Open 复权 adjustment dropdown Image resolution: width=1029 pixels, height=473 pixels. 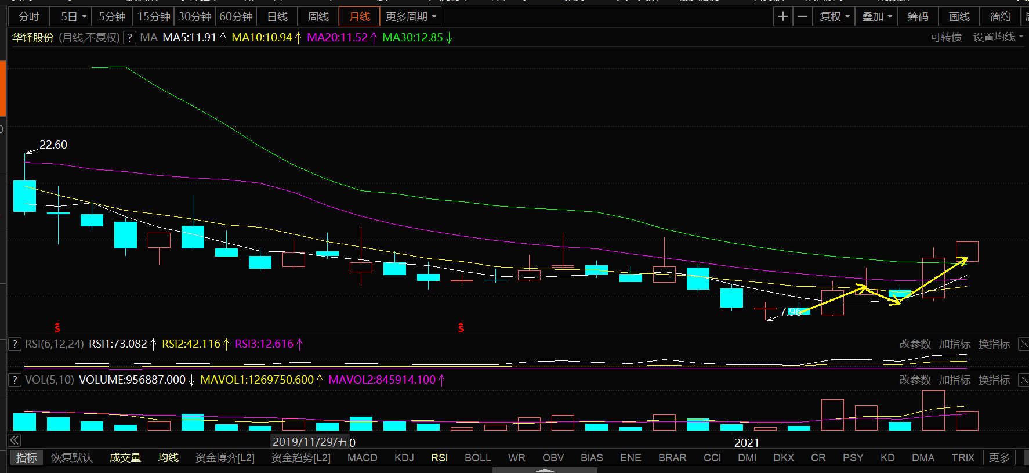835,17
